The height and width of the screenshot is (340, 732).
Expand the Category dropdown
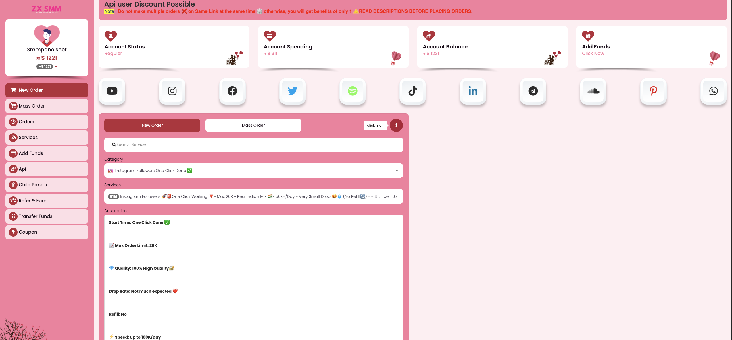click(x=253, y=171)
